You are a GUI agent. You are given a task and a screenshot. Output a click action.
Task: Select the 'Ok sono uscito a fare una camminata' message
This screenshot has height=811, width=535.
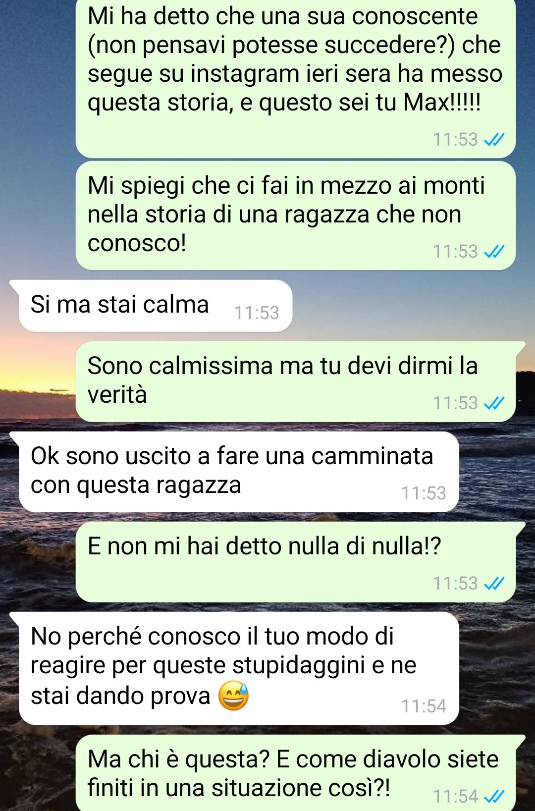point(239,472)
